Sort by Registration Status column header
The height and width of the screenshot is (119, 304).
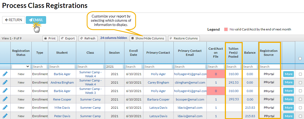(x=21, y=53)
